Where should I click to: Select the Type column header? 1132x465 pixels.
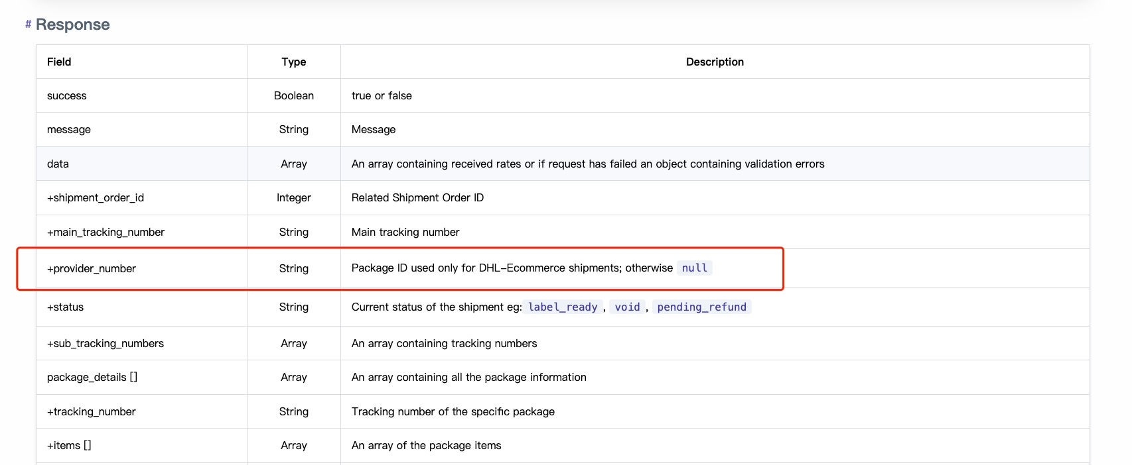pyautogui.click(x=293, y=62)
